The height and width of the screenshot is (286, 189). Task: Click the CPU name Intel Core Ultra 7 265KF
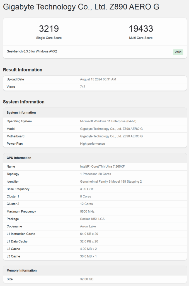point(102,166)
